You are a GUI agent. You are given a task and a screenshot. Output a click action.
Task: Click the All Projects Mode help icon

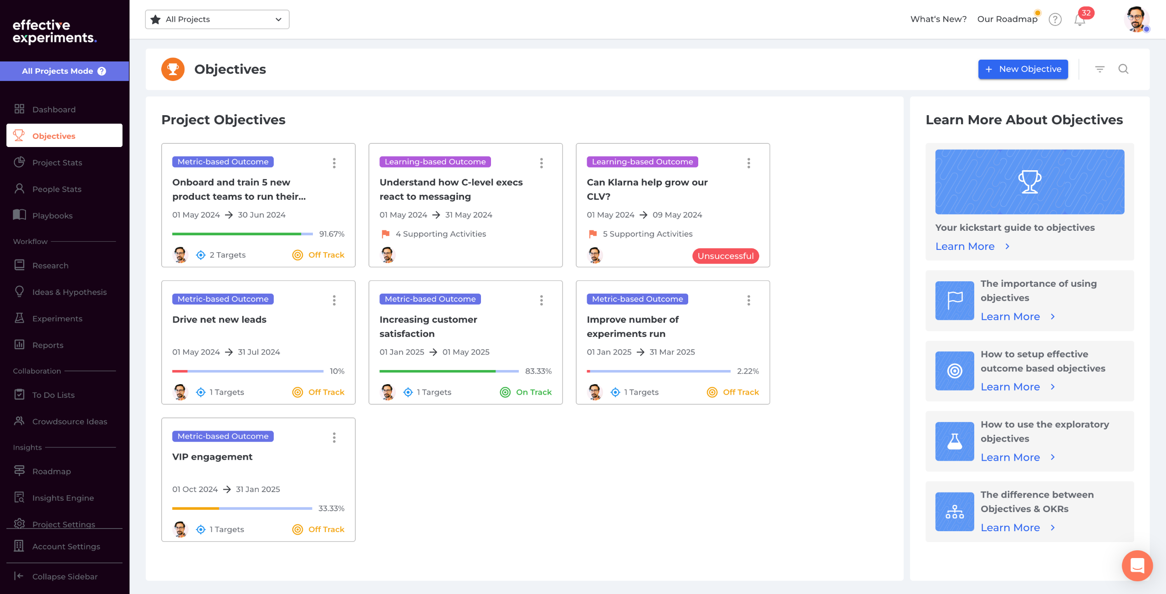(x=102, y=71)
